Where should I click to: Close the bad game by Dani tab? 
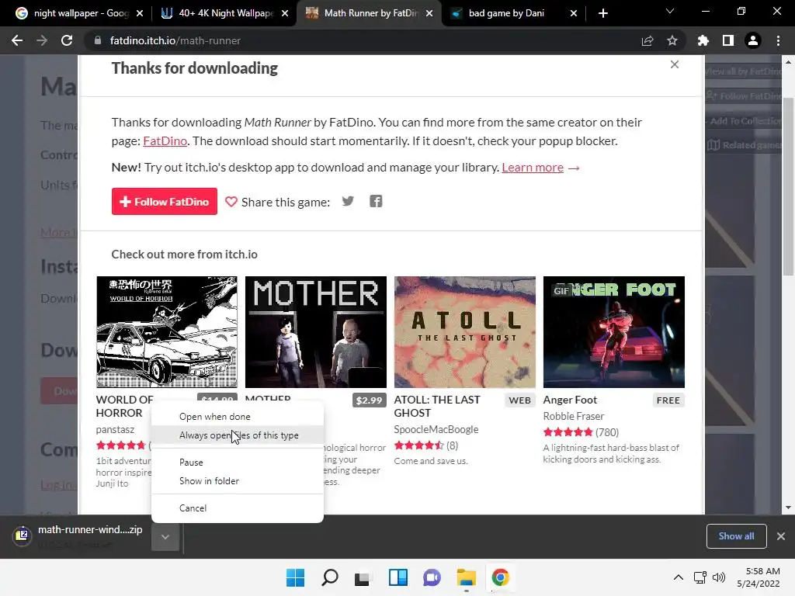pyautogui.click(x=574, y=13)
